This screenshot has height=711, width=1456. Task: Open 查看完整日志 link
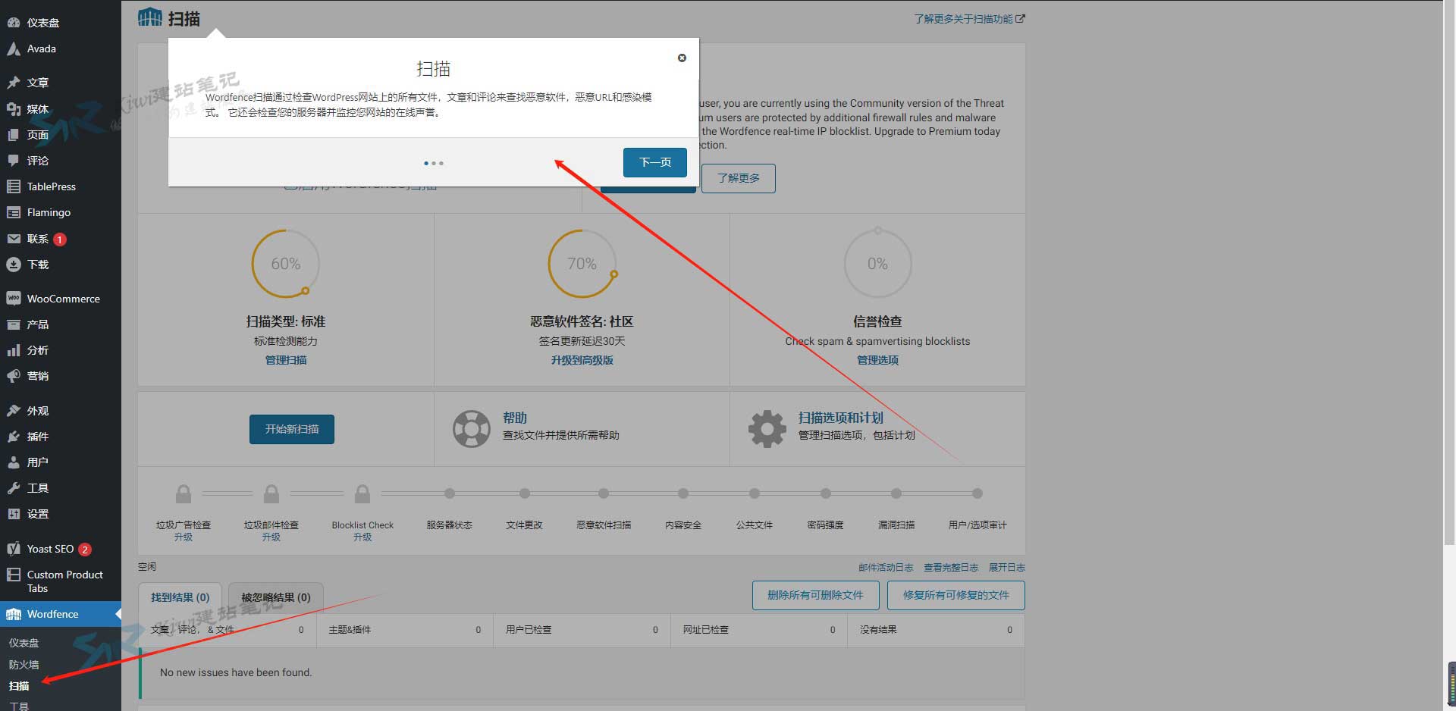coord(951,567)
